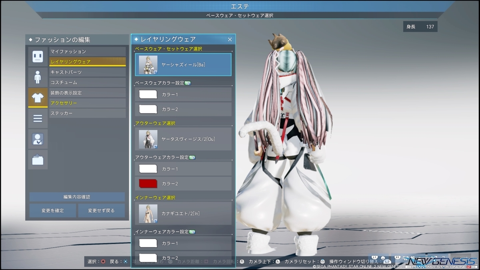Click the エステ screen title

pos(240,6)
